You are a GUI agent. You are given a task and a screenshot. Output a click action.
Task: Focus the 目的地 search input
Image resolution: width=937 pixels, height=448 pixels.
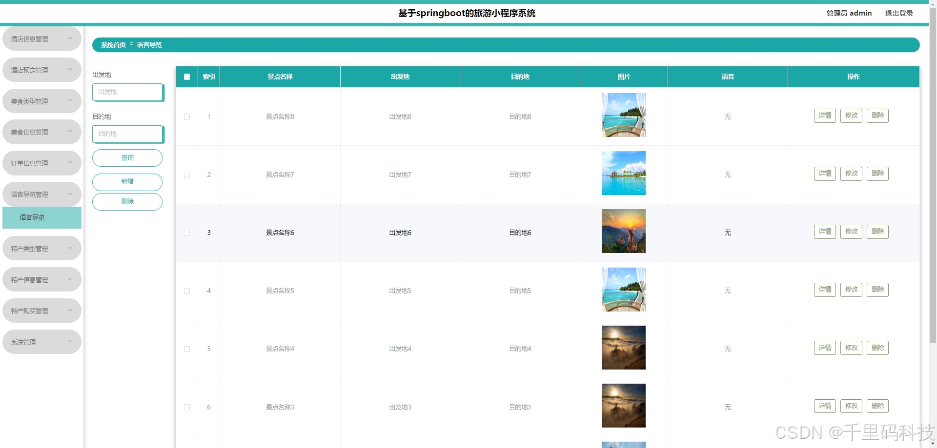tap(128, 134)
